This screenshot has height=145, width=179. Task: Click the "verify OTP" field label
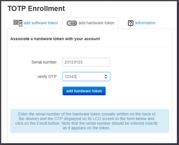(x=47, y=76)
